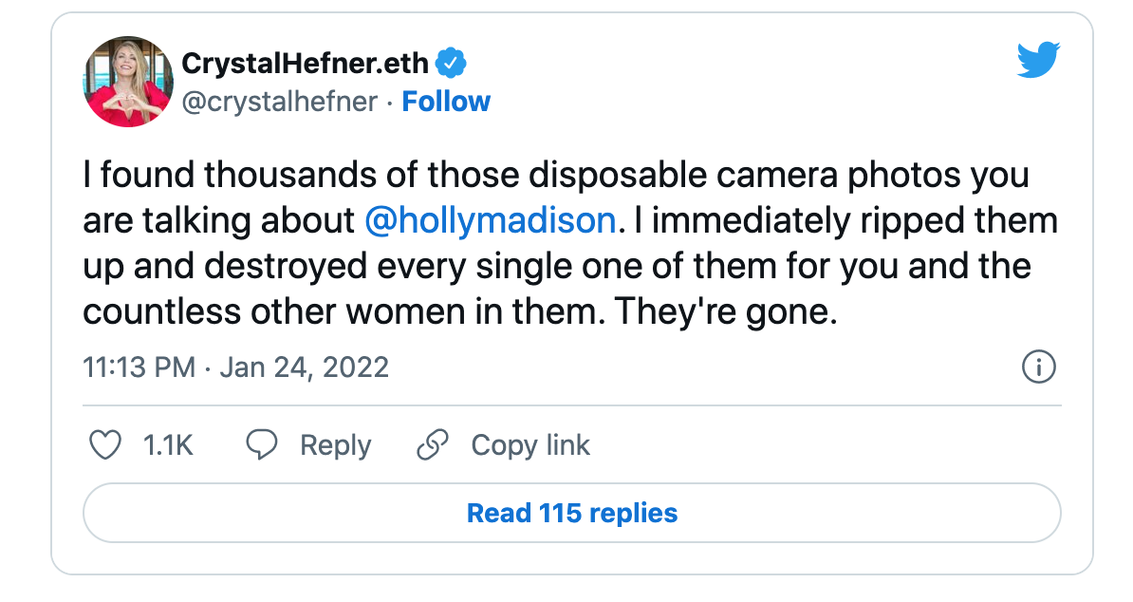Open Read 115 replies
The width and height of the screenshot is (1133, 602).
click(572, 513)
